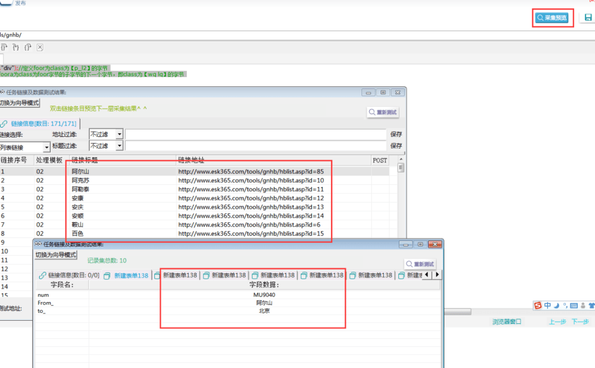Open the 地址过滤 不过滤 dropdown
595x368 pixels.
(x=119, y=134)
